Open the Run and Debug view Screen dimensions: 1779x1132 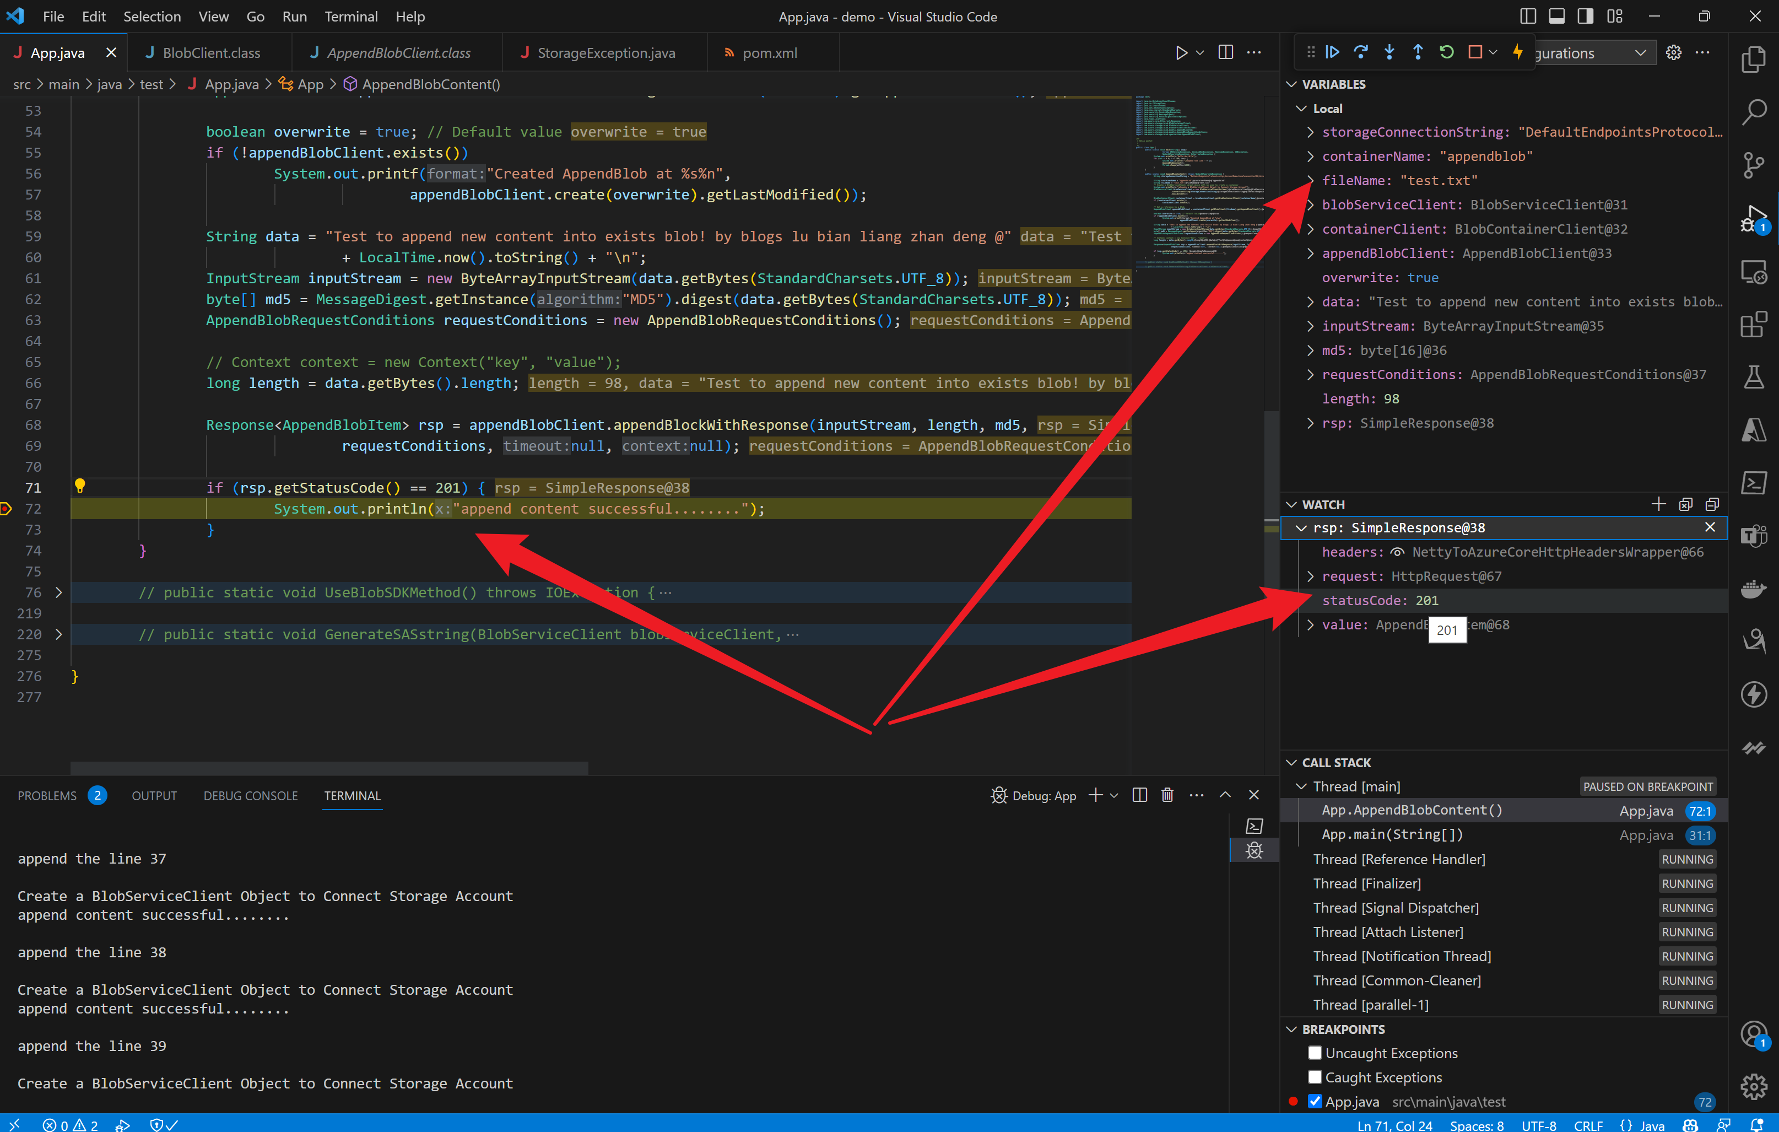coord(1754,219)
